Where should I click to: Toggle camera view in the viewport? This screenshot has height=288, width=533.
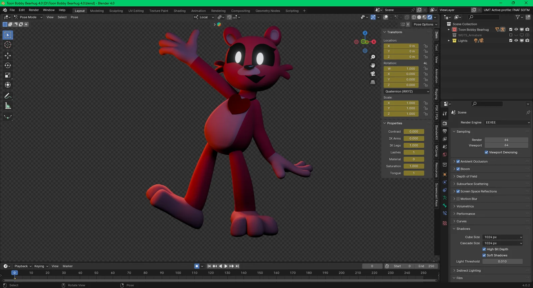(x=373, y=74)
